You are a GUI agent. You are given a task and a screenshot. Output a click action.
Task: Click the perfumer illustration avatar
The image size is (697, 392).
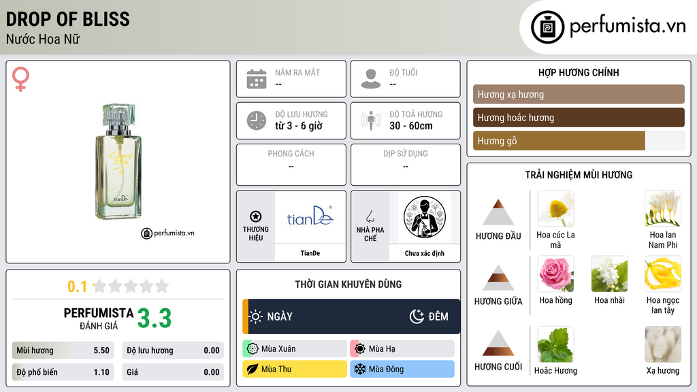coord(425,217)
